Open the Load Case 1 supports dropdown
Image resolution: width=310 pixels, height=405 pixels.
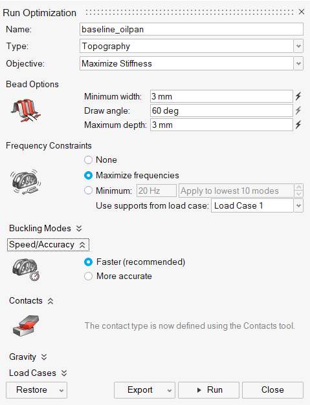(x=257, y=205)
